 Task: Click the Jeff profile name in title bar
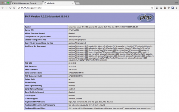(176, 3)
